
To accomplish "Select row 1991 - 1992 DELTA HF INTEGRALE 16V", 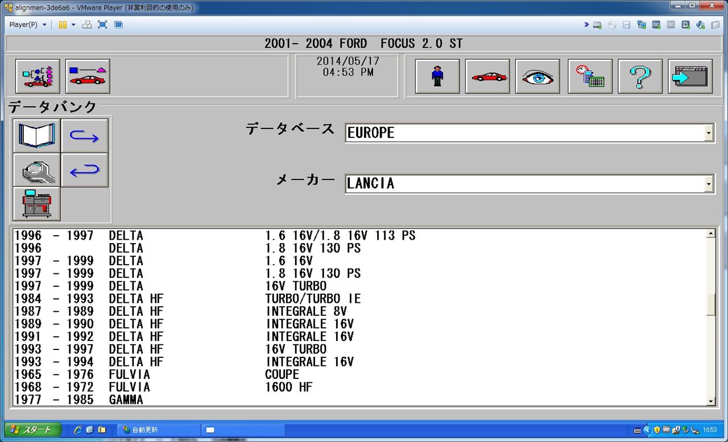I will click(x=359, y=336).
